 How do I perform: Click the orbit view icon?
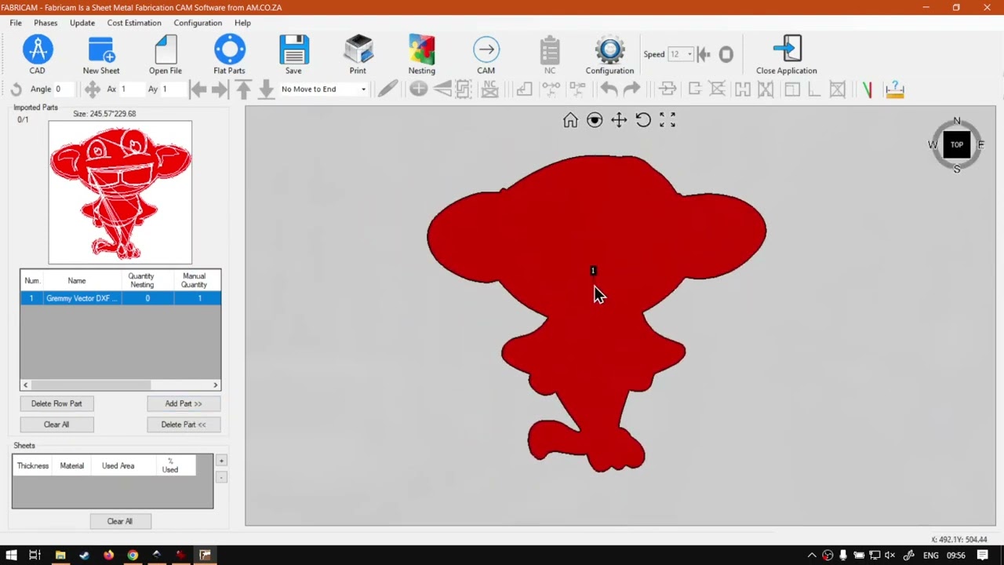[595, 120]
